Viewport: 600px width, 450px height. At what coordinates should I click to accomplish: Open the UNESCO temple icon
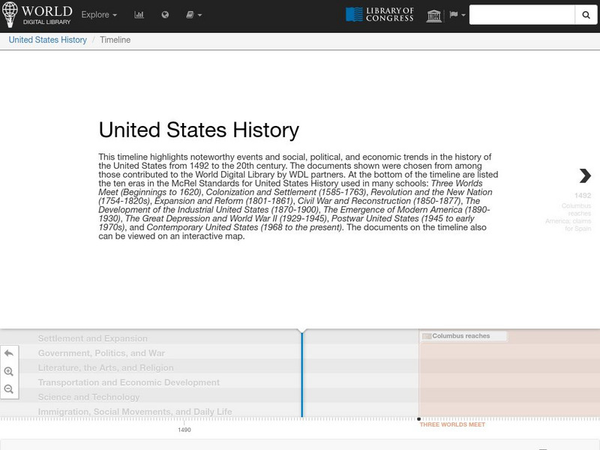(434, 15)
